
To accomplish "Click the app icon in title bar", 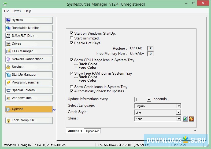I will [x=5, y=4].
